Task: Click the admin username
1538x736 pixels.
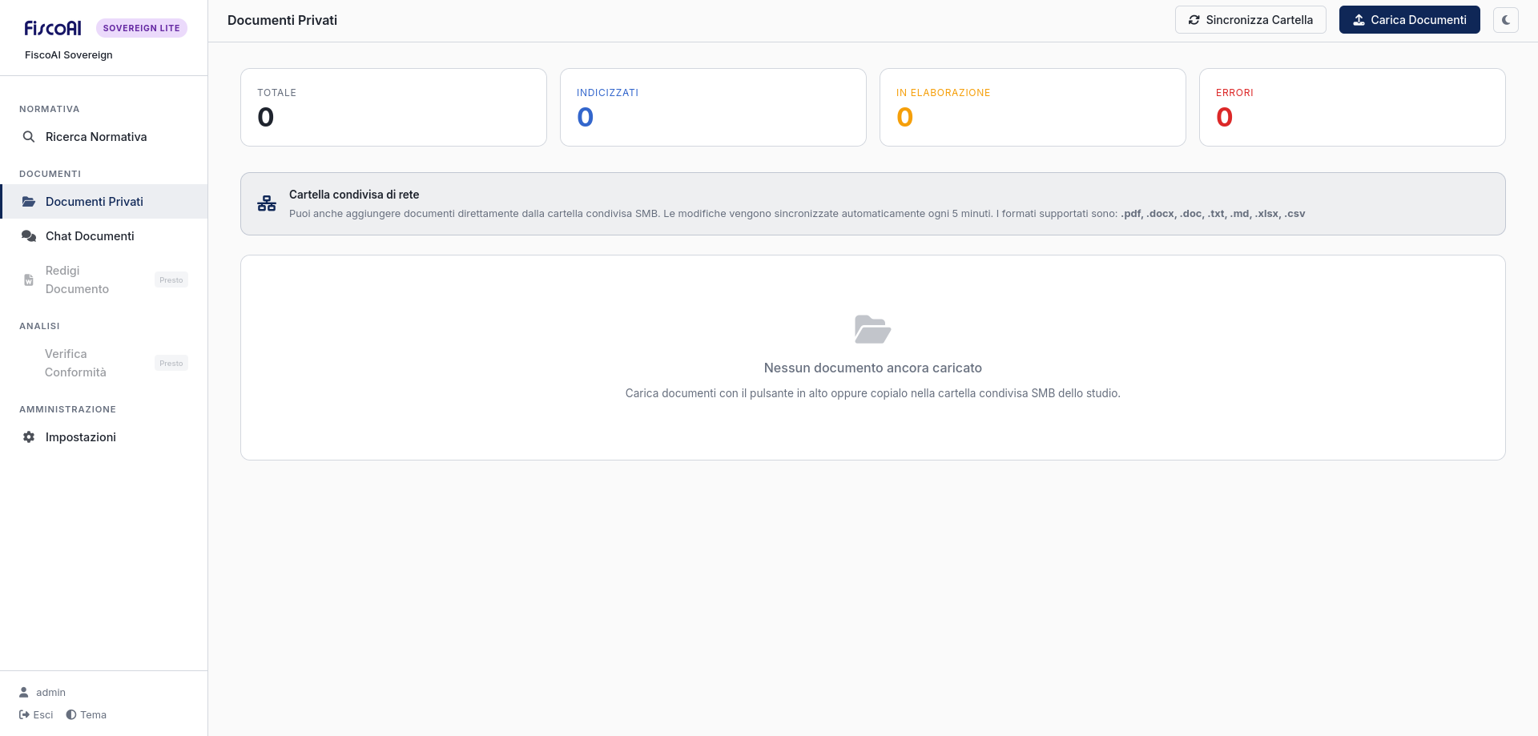Action: pos(50,692)
